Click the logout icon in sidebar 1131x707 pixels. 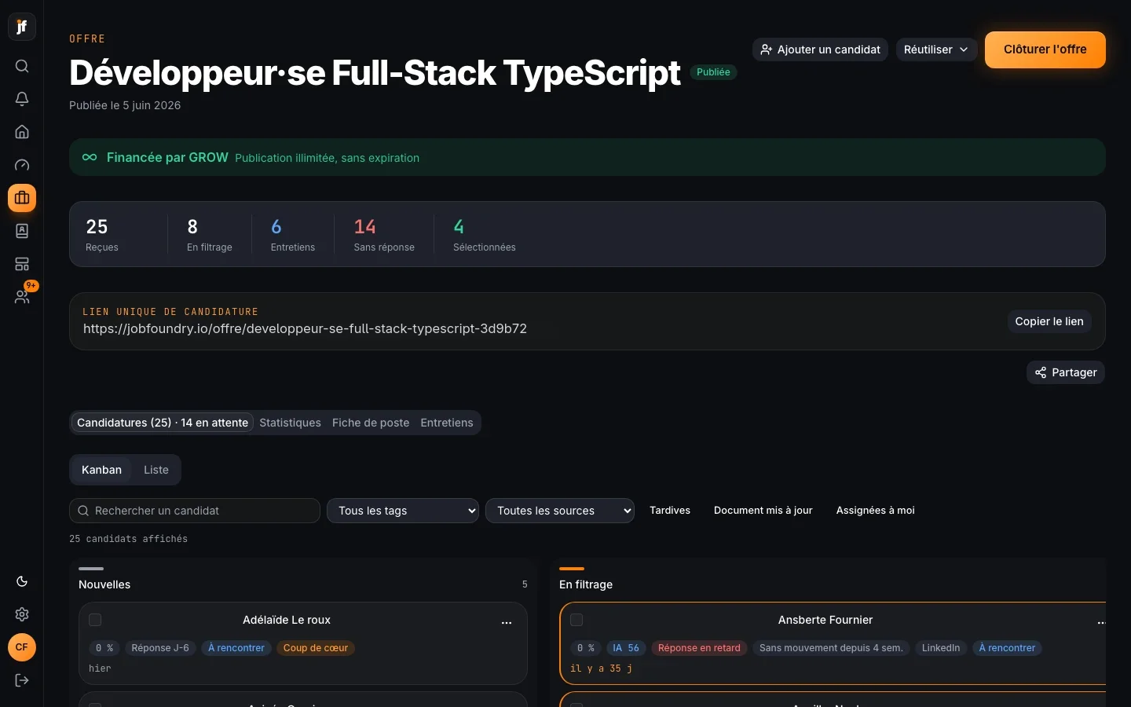22,680
